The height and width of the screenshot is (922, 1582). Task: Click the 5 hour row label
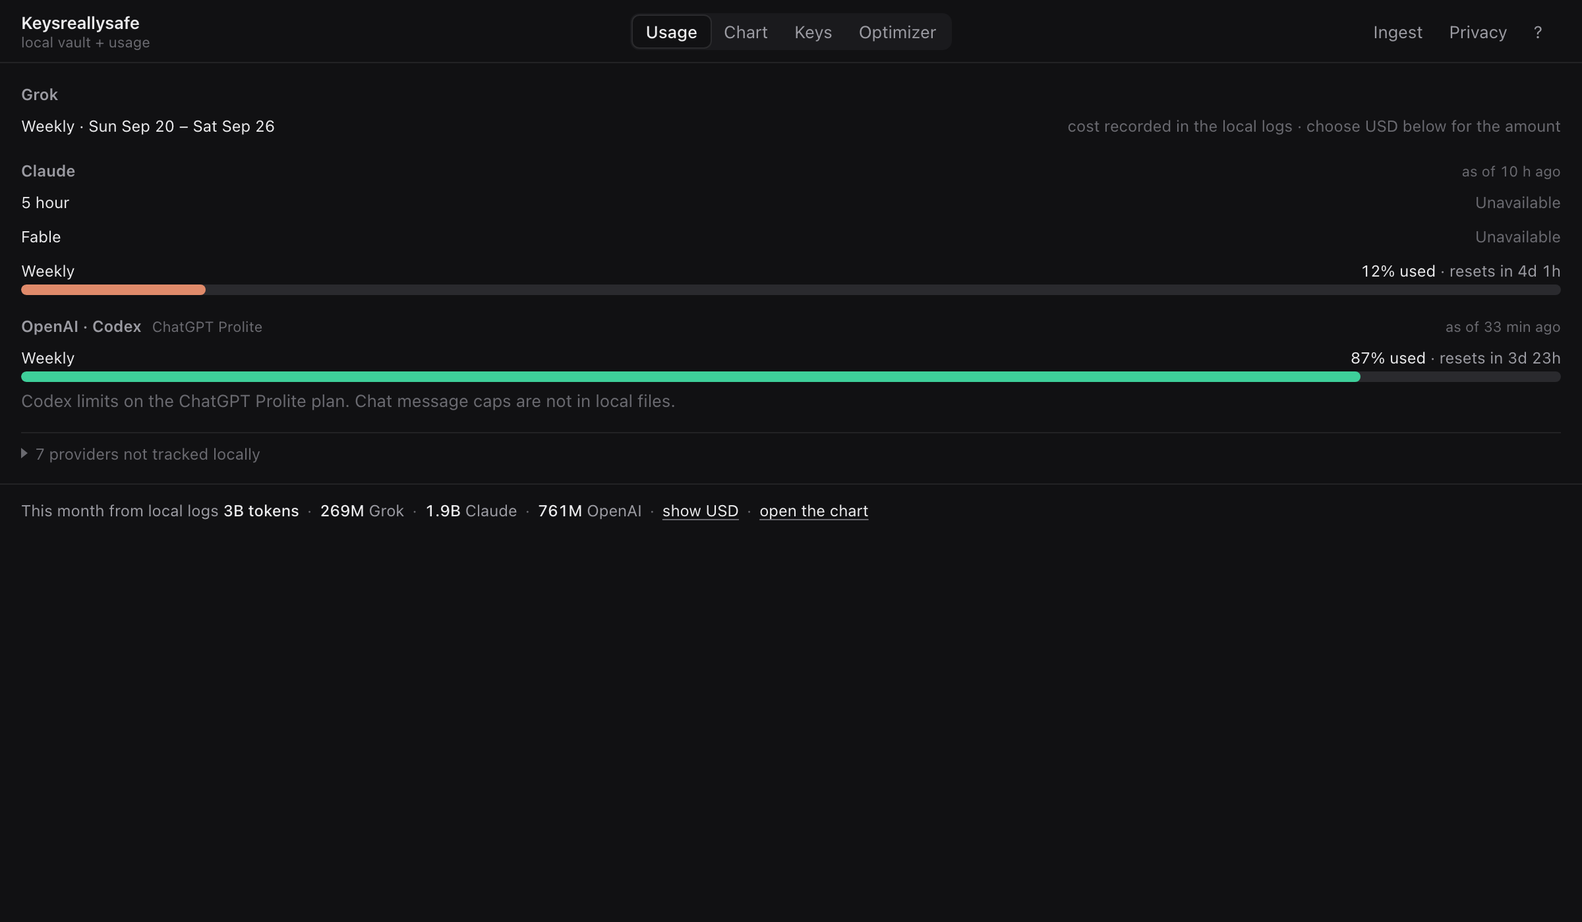[45, 203]
